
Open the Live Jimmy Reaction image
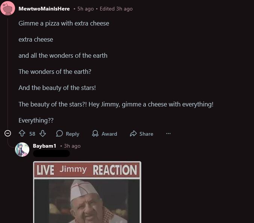click(x=87, y=192)
